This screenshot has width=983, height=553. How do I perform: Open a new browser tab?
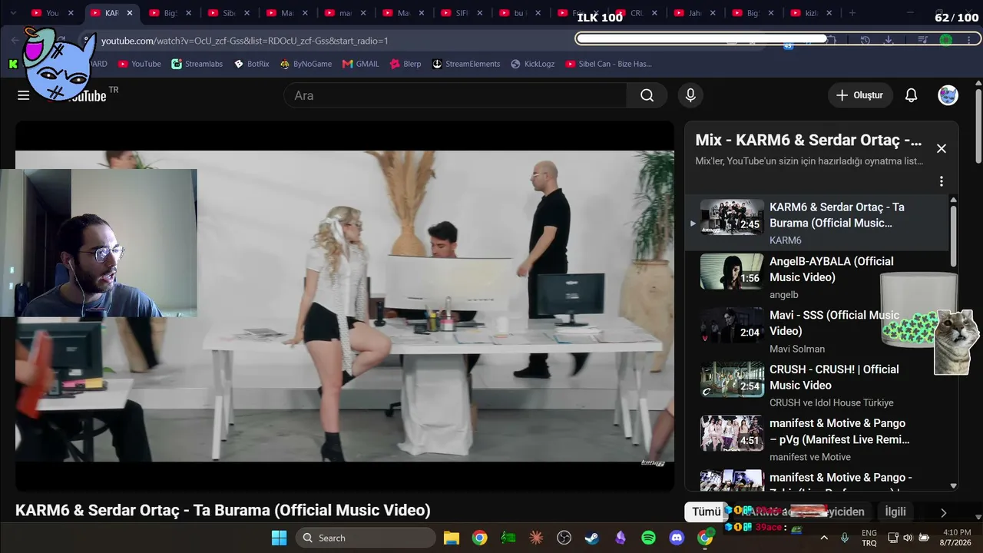[x=852, y=13]
